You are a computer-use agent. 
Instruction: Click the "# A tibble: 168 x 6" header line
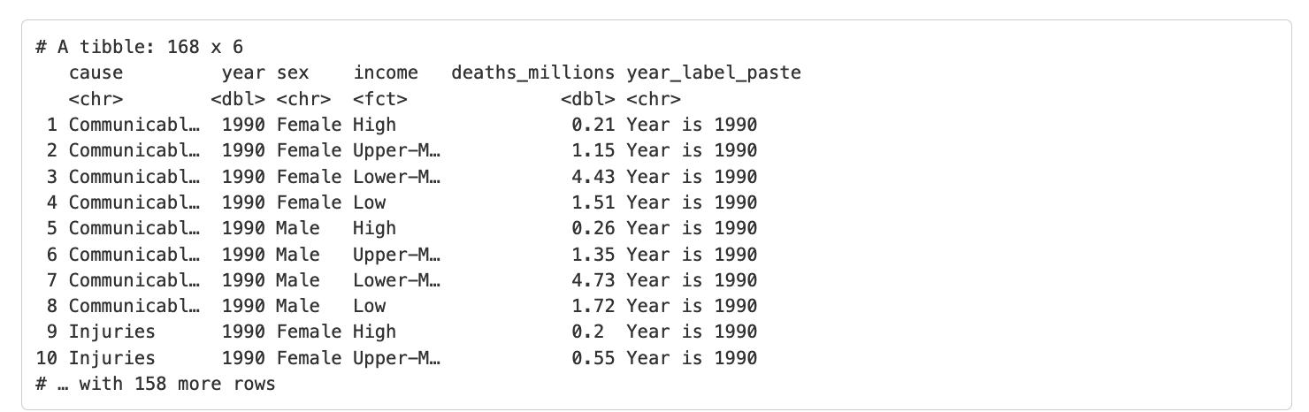[x=139, y=46]
